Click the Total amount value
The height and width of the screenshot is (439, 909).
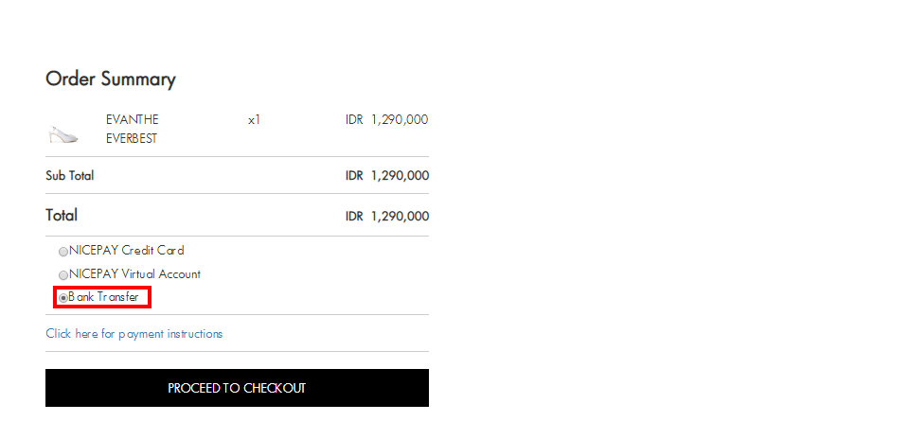pyautogui.click(x=387, y=217)
